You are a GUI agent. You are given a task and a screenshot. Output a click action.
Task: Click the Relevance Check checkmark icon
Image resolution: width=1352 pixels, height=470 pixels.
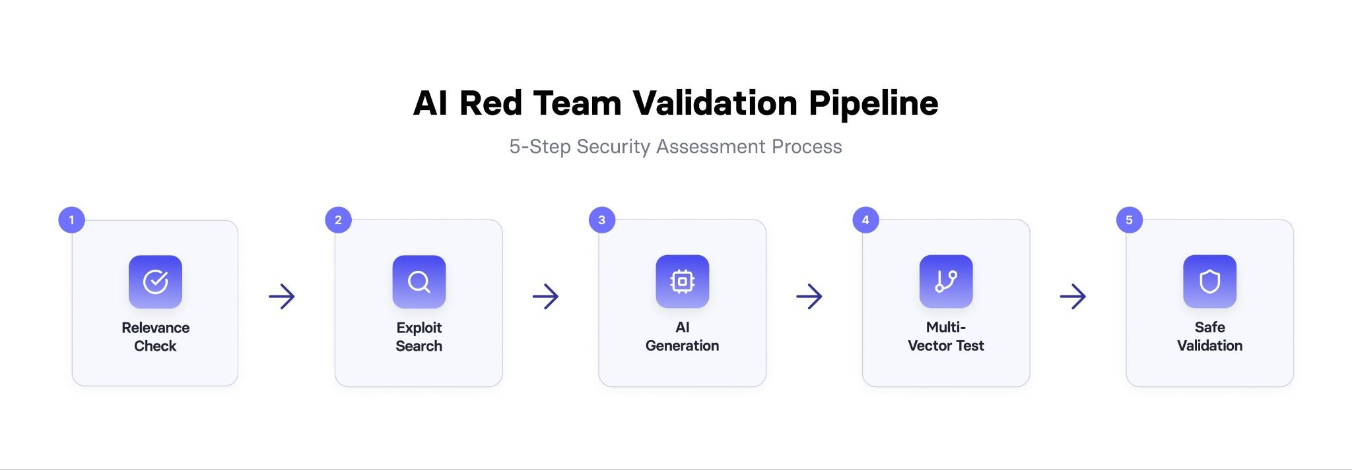click(155, 281)
